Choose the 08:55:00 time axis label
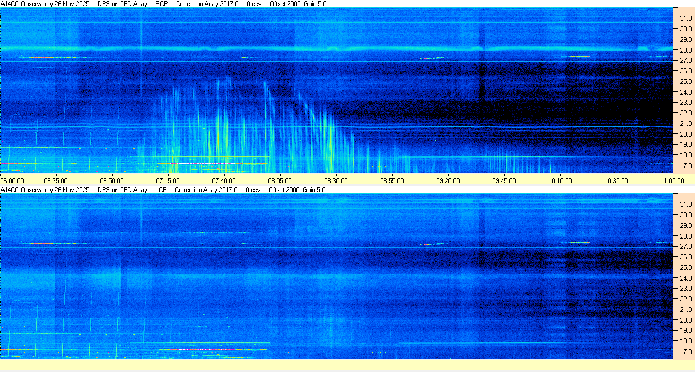The height and width of the screenshot is (372, 695). pyautogui.click(x=392, y=180)
